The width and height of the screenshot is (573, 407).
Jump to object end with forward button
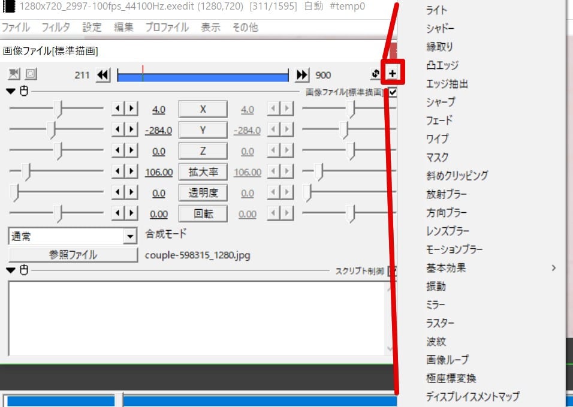tap(302, 76)
